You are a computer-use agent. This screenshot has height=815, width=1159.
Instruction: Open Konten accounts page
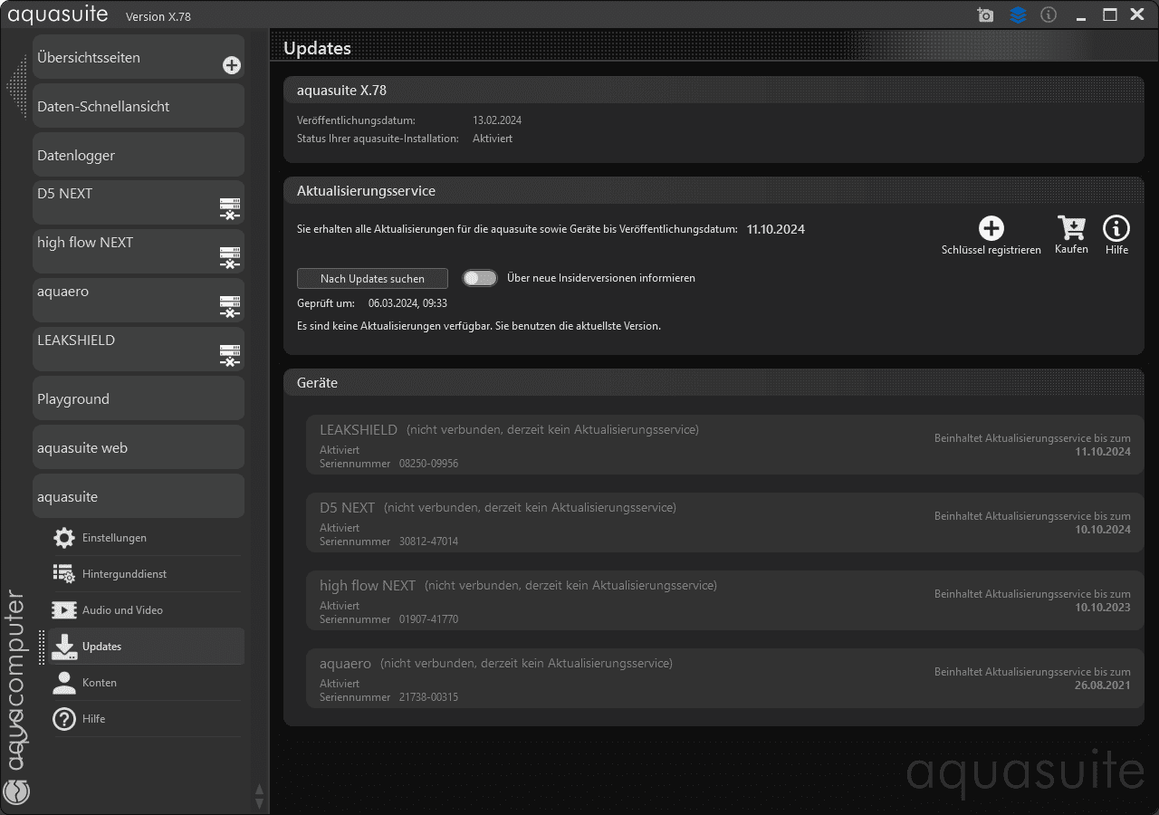[x=147, y=683]
